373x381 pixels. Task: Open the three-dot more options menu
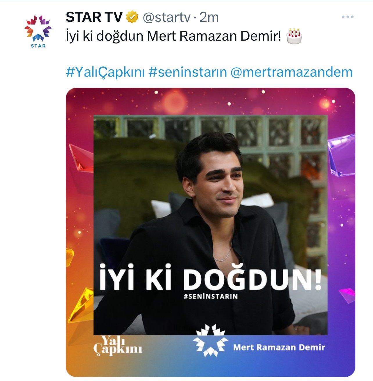point(347,17)
